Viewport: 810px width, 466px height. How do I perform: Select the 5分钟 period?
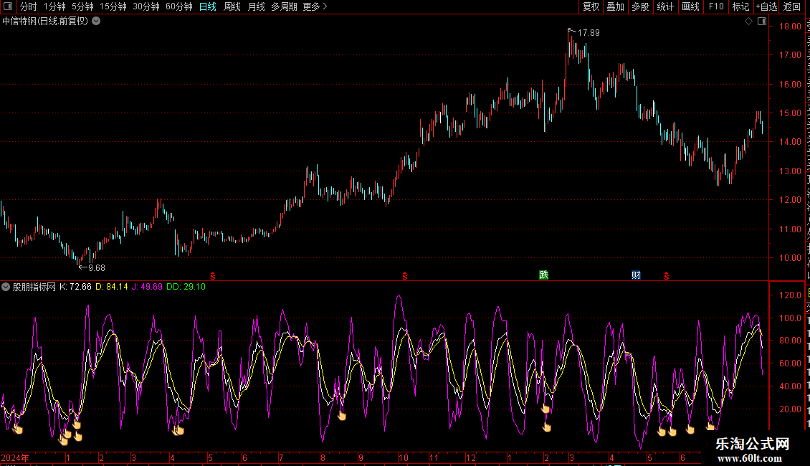pos(82,6)
